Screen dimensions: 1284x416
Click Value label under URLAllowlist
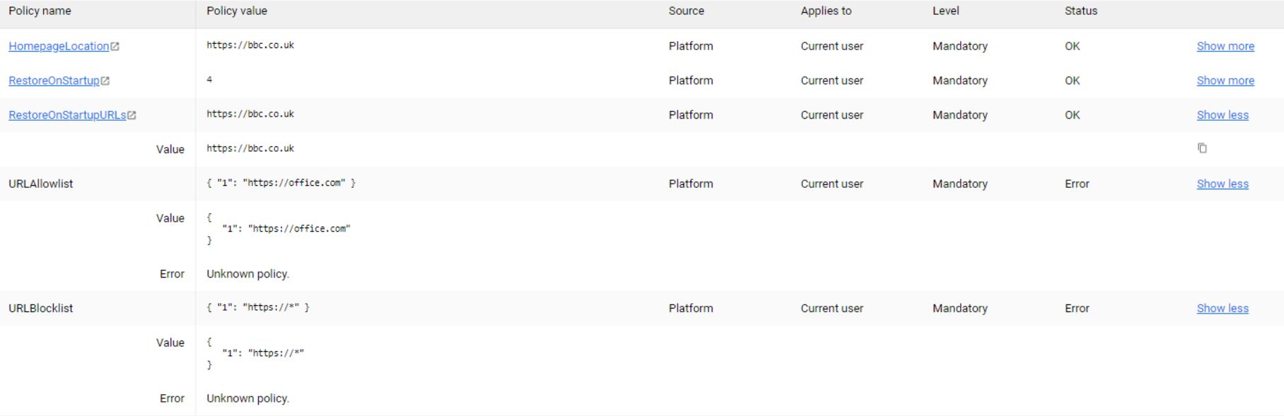pyautogui.click(x=170, y=219)
